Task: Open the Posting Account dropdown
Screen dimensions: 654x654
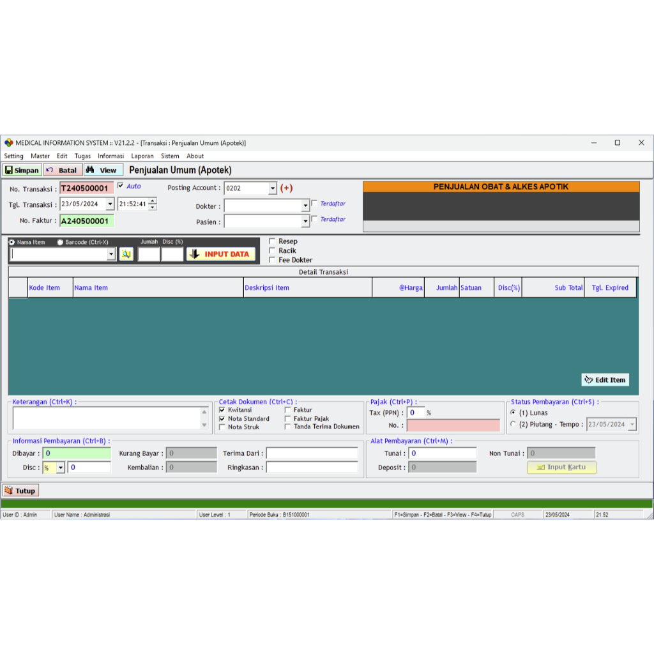Action: pos(272,188)
